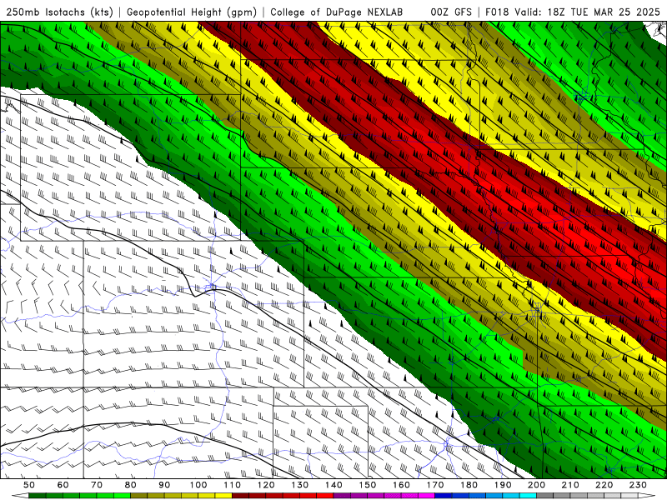Click the 'Valid: 18Z TUE MAR 25 2025' text
The image size is (667, 500).
(588, 12)
